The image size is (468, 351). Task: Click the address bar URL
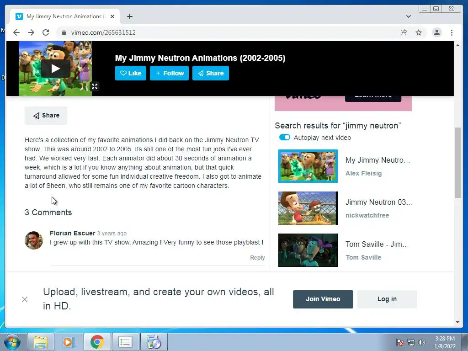click(x=103, y=32)
